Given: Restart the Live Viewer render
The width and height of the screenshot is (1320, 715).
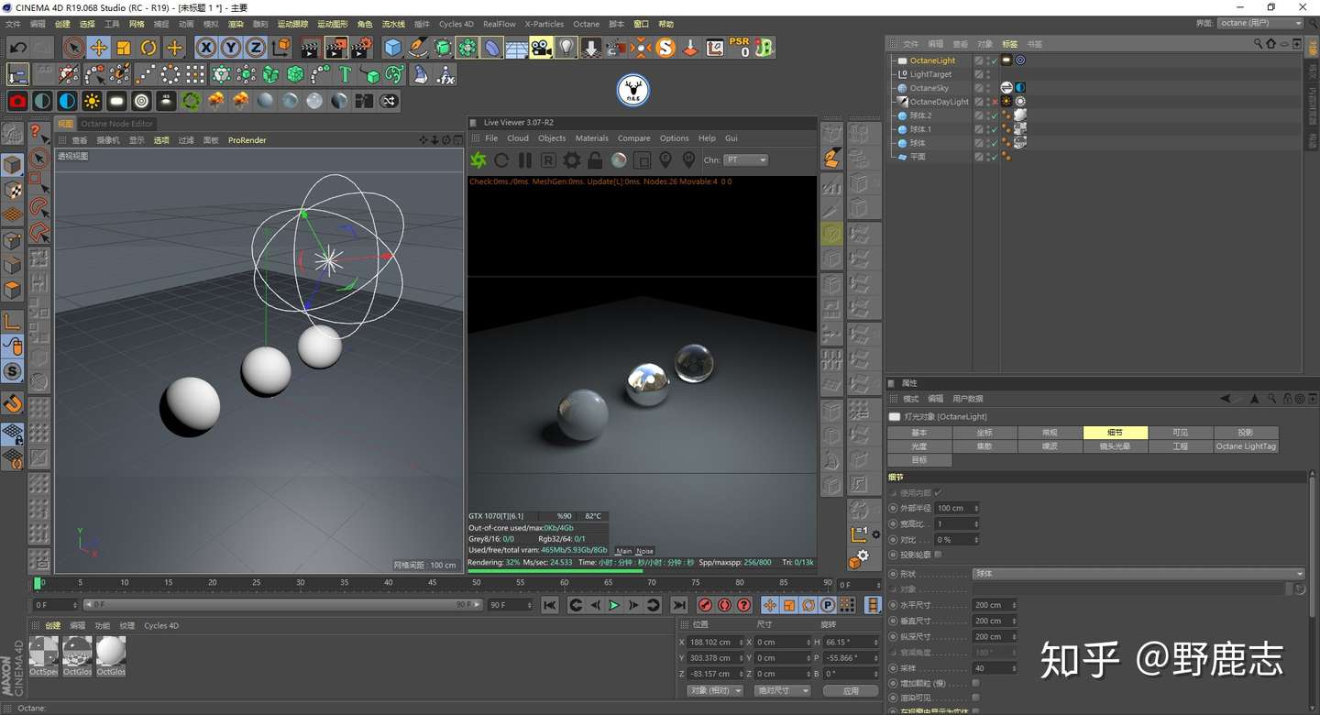Looking at the screenshot, I should pos(501,160).
